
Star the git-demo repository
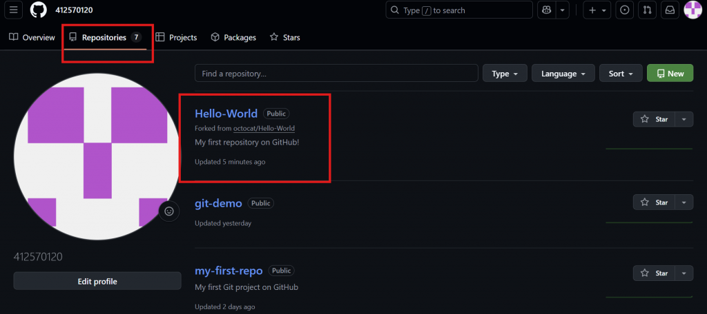(x=655, y=202)
